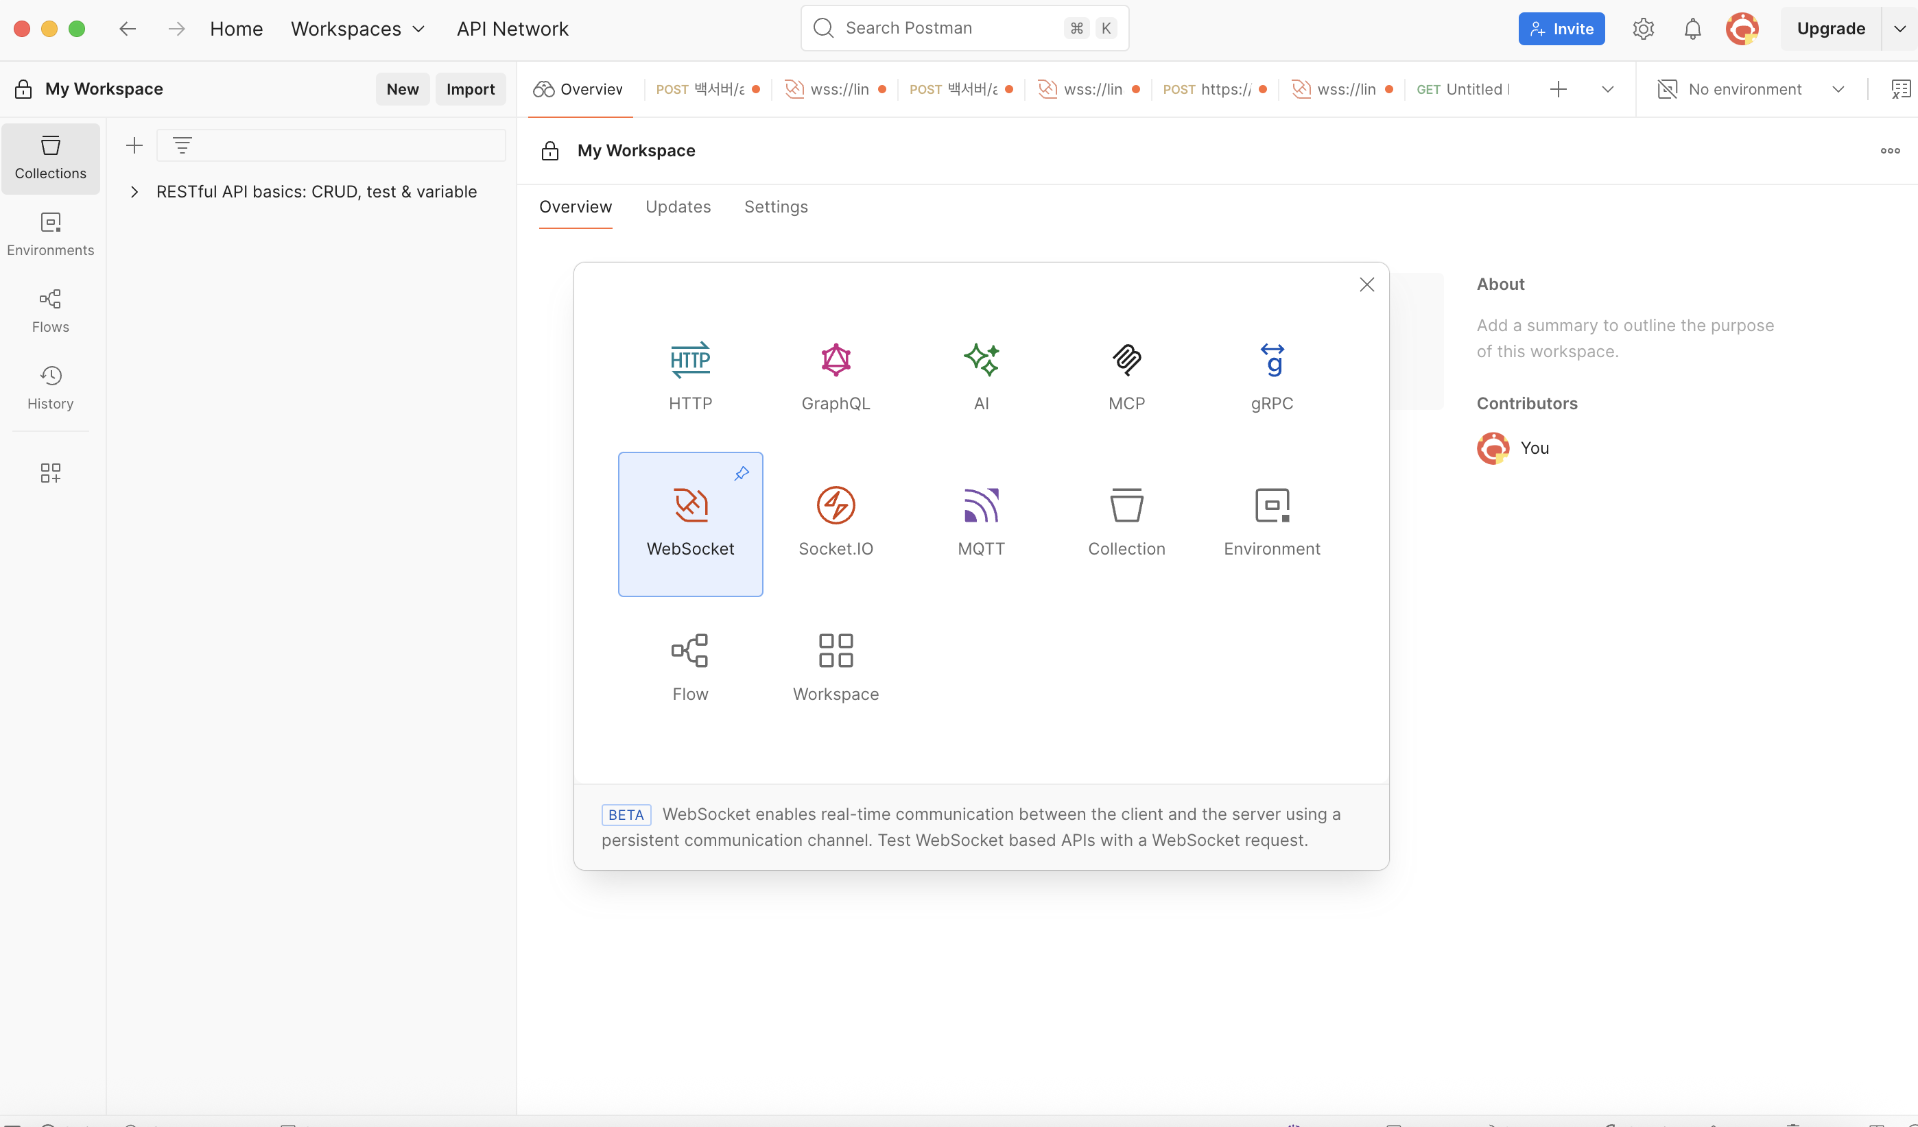
Task: Select the MCP request icon
Action: click(1126, 361)
